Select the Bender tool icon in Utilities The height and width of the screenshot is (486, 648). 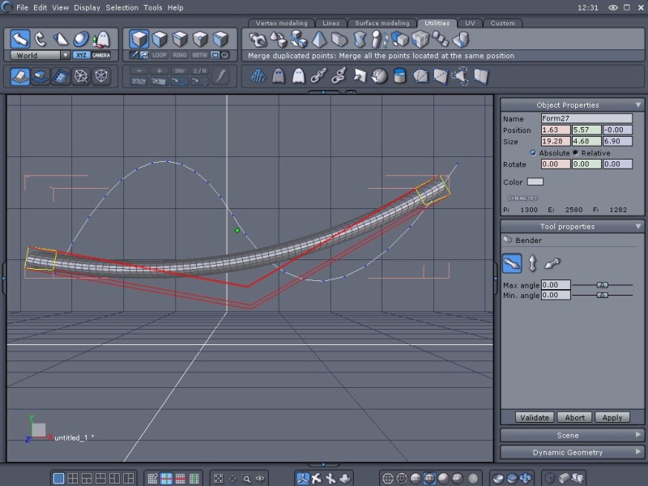pos(461,40)
